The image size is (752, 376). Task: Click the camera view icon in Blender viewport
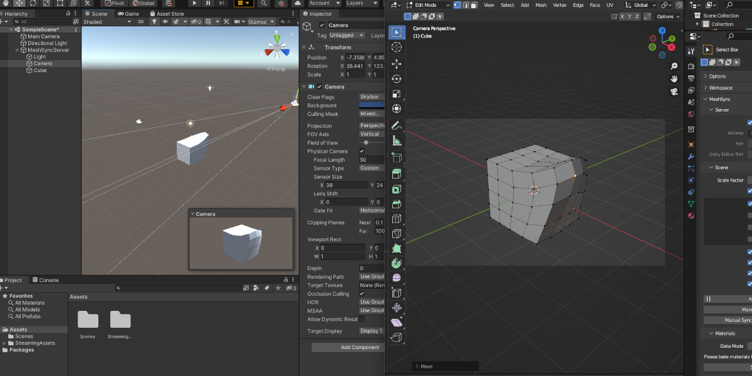pos(674,91)
